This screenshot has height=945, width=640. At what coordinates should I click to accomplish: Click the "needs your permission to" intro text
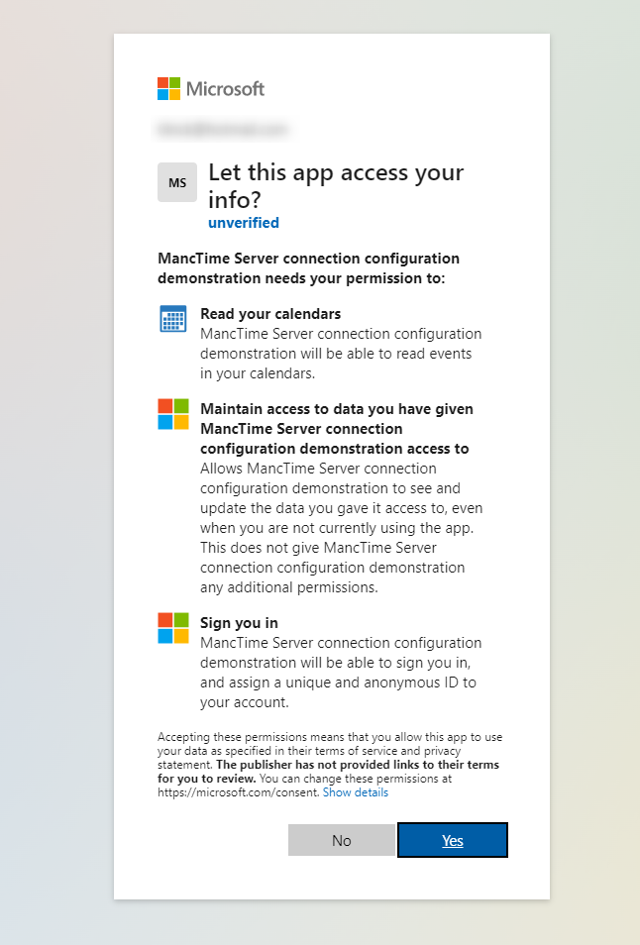(x=308, y=268)
